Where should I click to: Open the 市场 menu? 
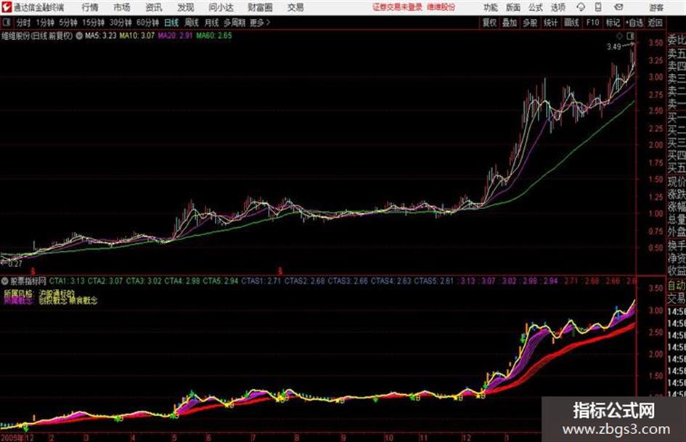coord(122,7)
